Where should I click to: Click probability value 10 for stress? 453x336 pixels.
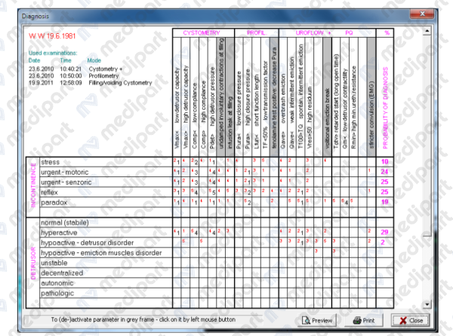tap(384, 162)
